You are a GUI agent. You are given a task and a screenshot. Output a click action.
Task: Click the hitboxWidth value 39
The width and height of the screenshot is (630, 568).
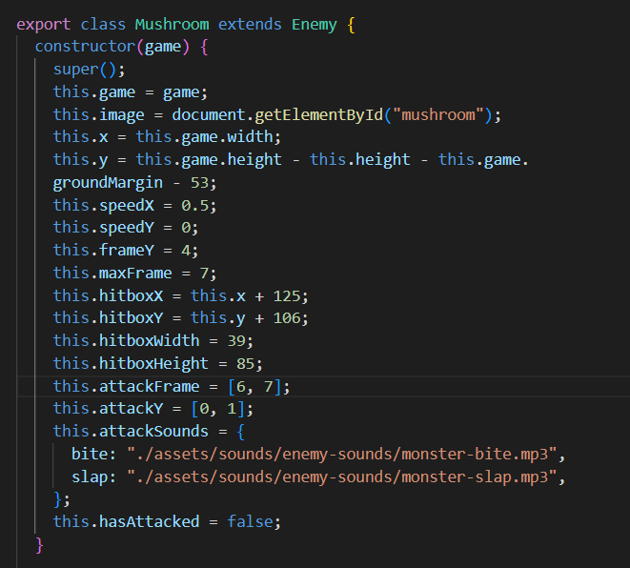click(x=236, y=341)
